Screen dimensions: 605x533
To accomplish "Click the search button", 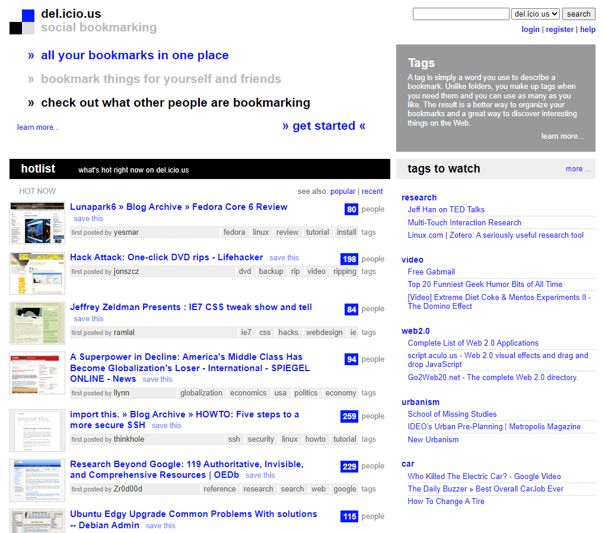I will [x=578, y=14].
